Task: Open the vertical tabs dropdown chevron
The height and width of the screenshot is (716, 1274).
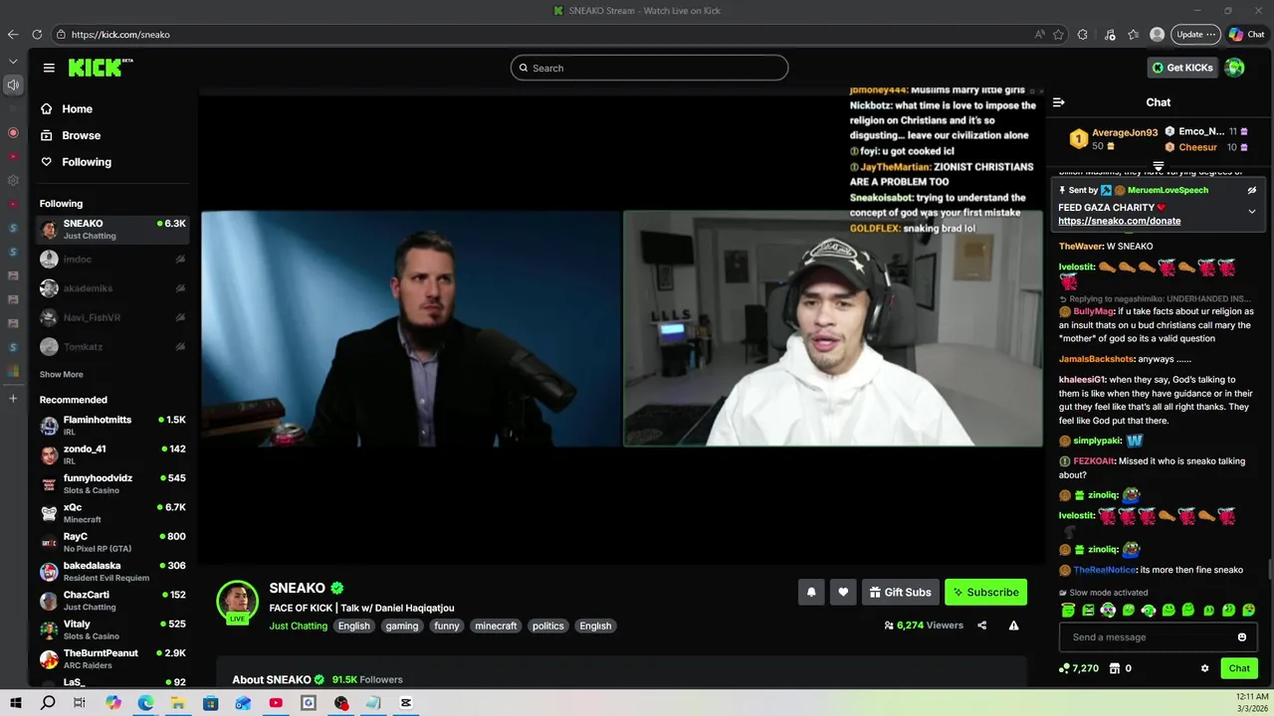Action: [13, 62]
